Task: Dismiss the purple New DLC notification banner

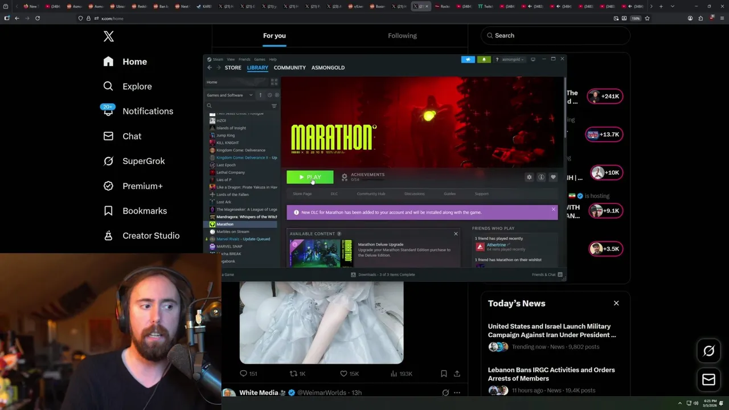Action: (x=553, y=210)
